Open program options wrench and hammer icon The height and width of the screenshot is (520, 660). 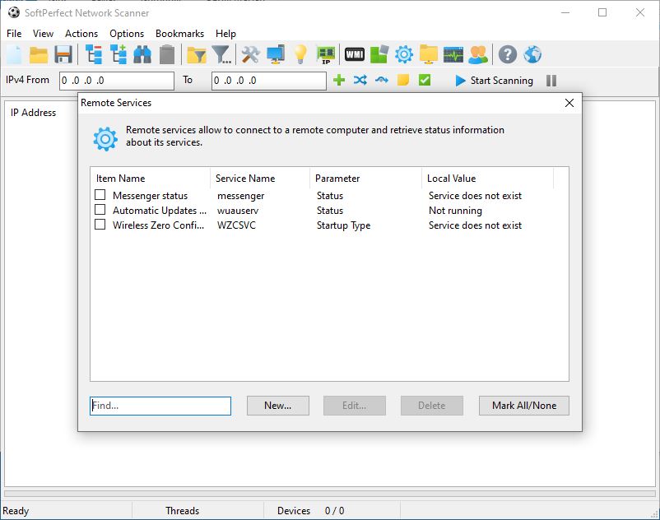click(251, 54)
